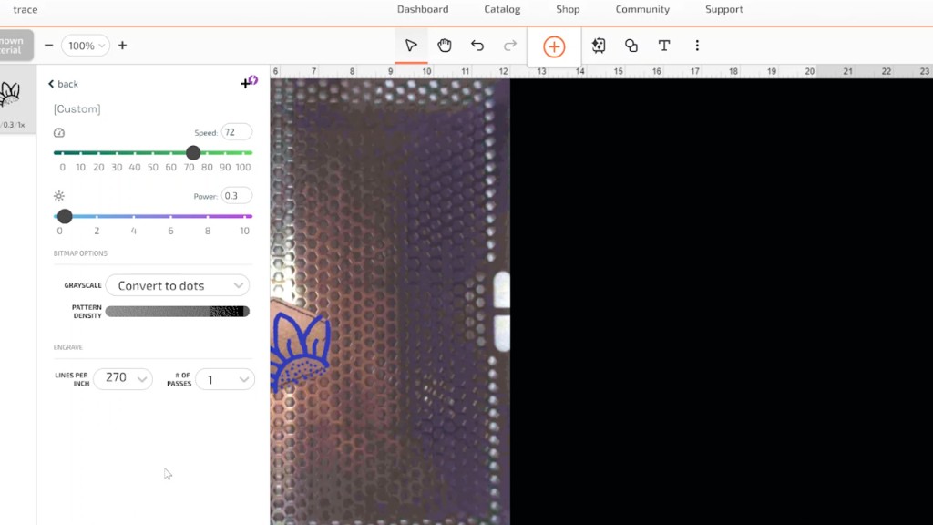Go to the Catalog page

pyautogui.click(x=502, y=9)
